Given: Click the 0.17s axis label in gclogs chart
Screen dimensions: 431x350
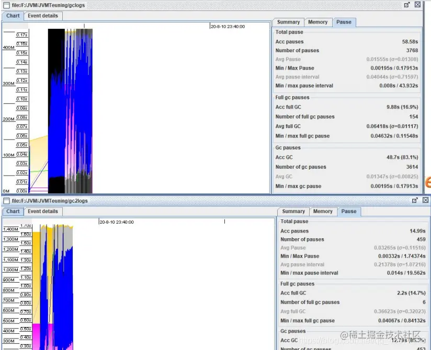Looking at the screenshot, I should click(22, 35).
